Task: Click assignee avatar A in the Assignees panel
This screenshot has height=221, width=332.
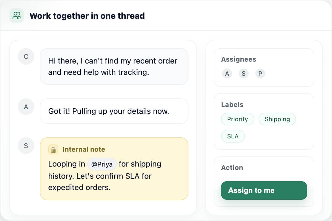Action: tap(227, 73)
